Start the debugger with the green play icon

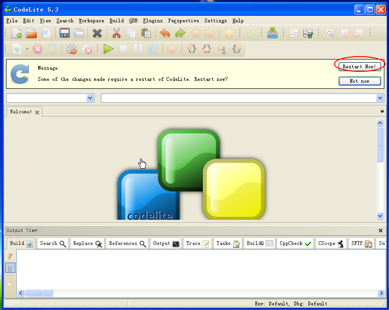(108, 49)
